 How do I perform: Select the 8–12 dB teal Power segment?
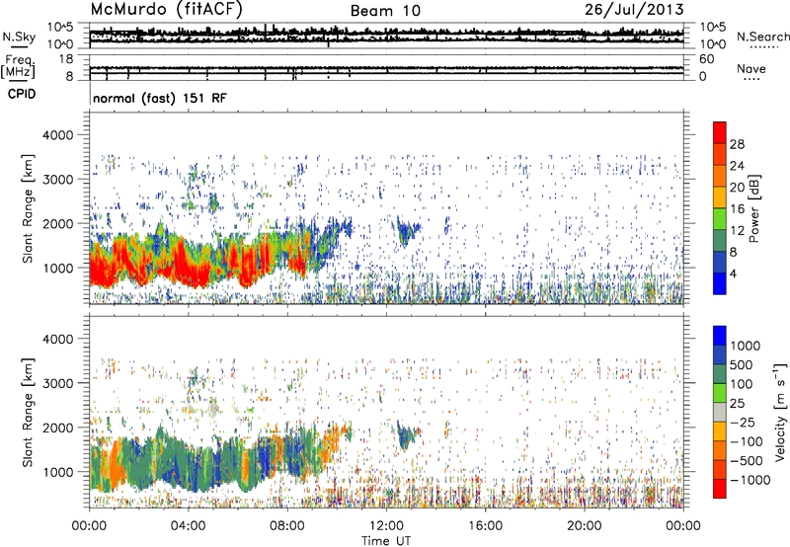720,241
